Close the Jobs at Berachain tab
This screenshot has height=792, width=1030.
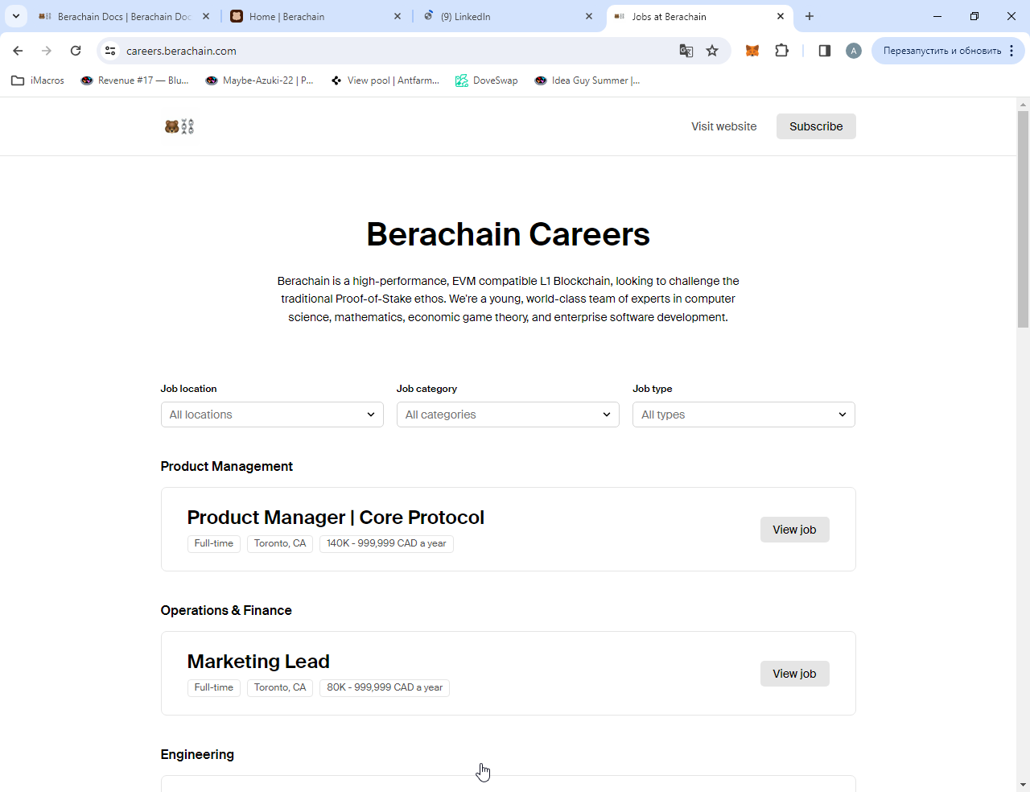point(781,16)
